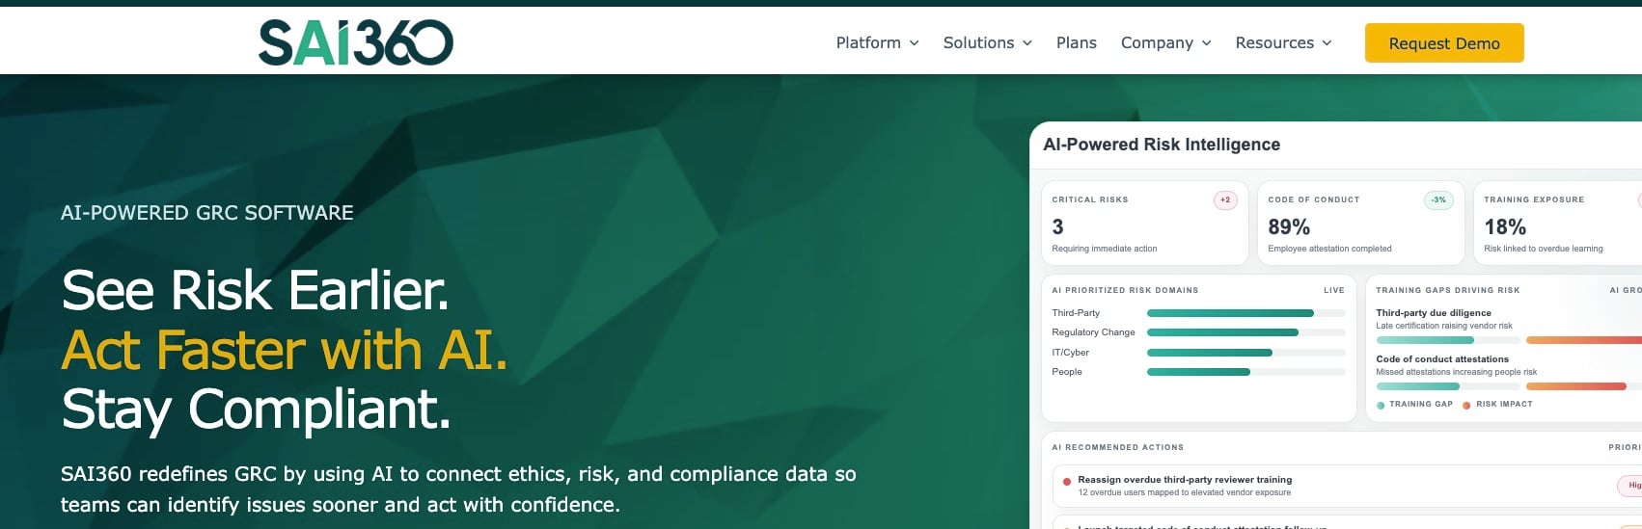Image resolution: width=1642 pixels, height=529 pixels.
Task: Click Risk linked to overdue learning caption
Action: [x=1544, y=249]
